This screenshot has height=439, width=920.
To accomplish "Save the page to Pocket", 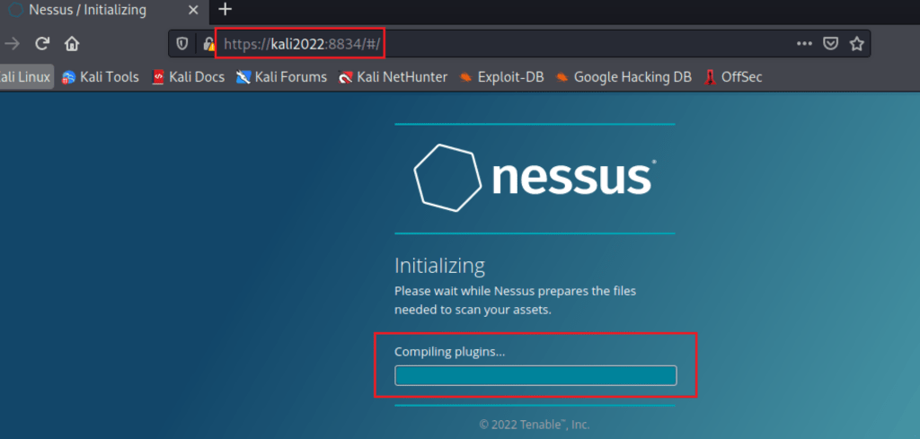I will tap(830, 44).
